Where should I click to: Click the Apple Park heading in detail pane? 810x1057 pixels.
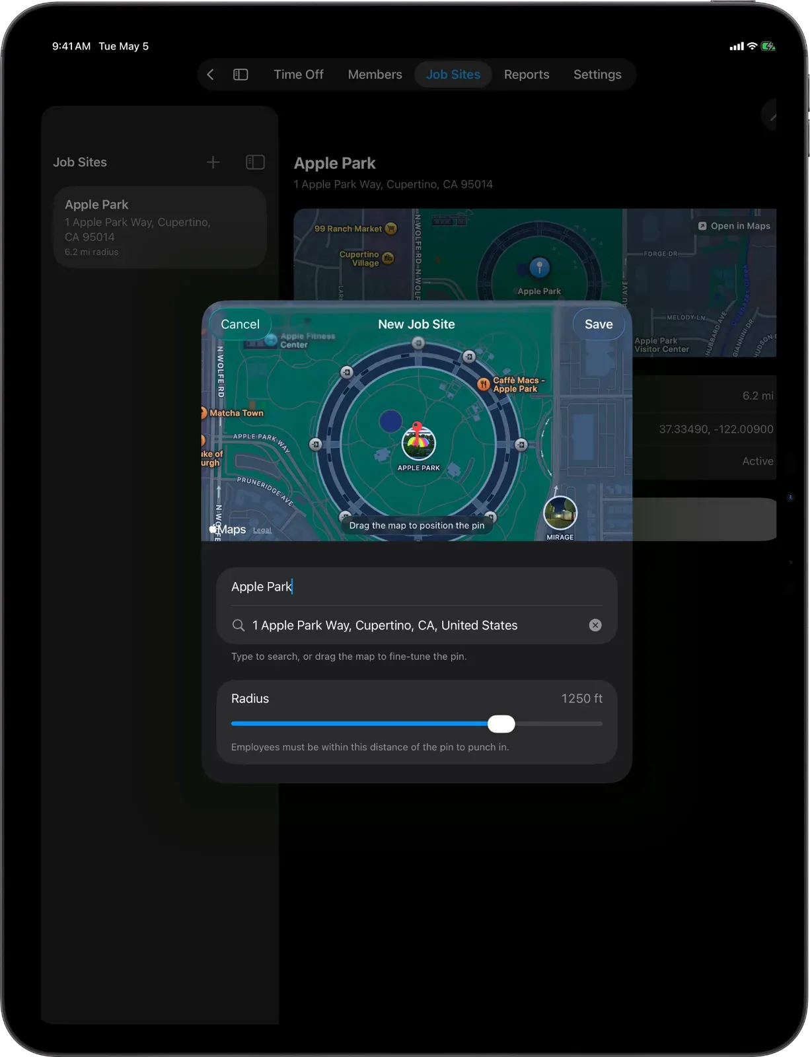coord(334,163)
